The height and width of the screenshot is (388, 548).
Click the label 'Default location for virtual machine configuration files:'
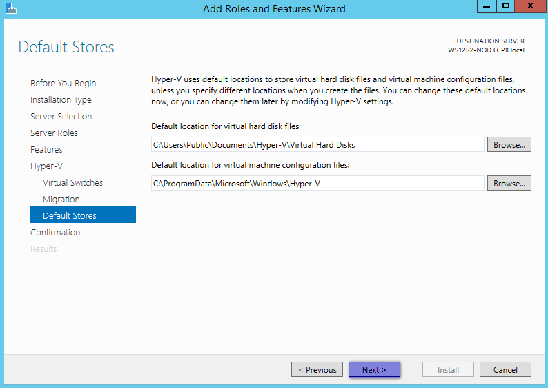(x=251, y=165)
